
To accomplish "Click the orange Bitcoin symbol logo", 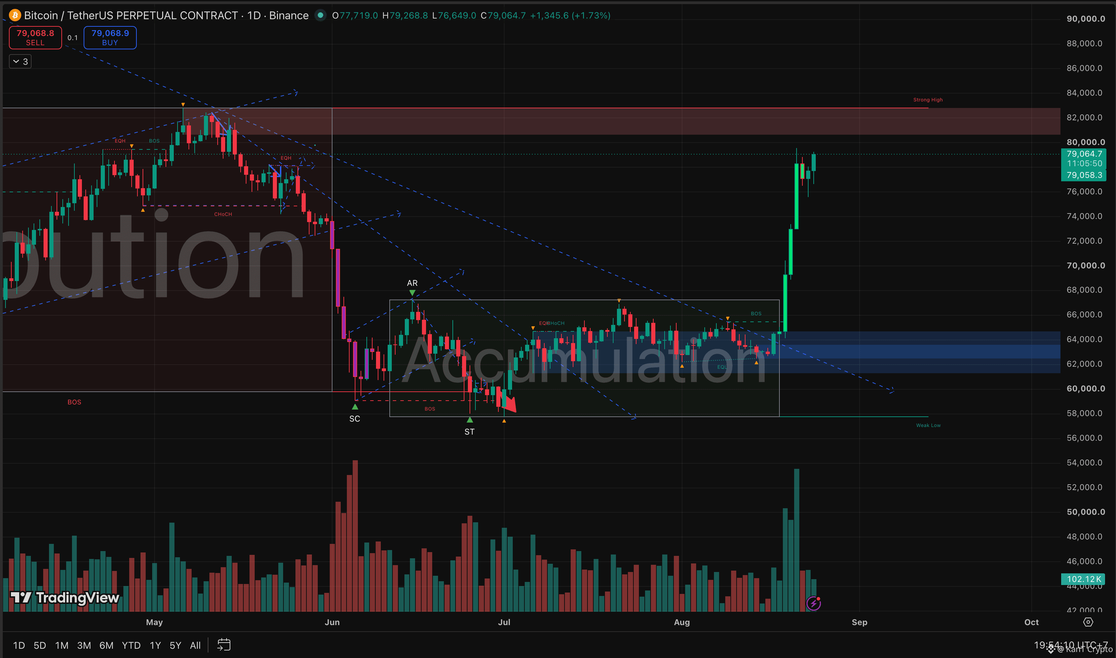I will (x=15, y=15).
